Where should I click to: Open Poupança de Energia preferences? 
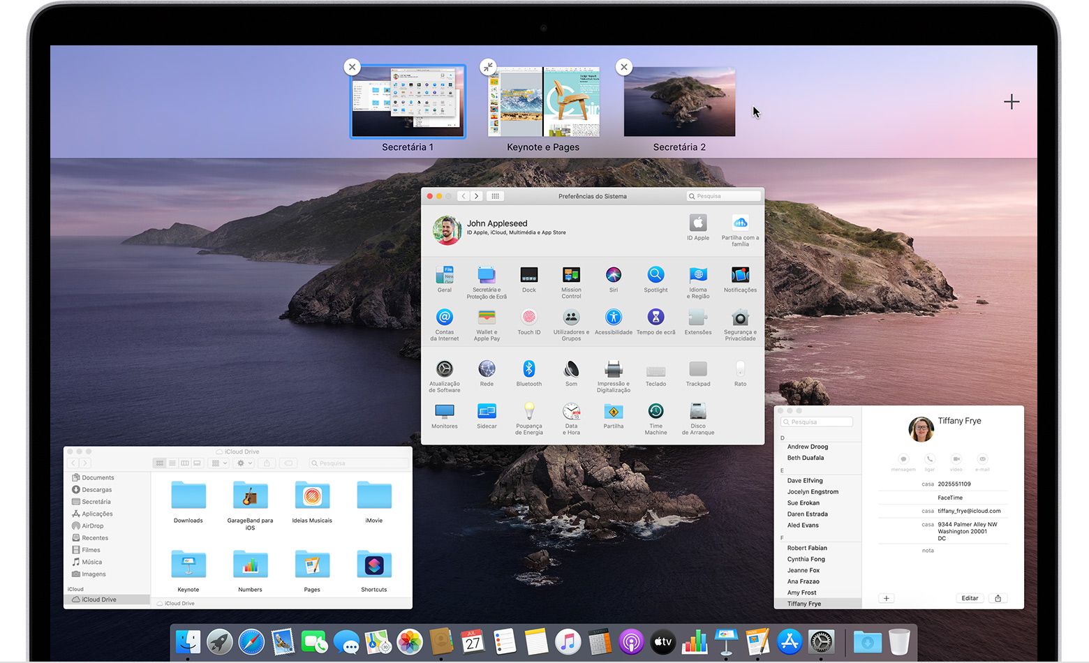(528, 419)
